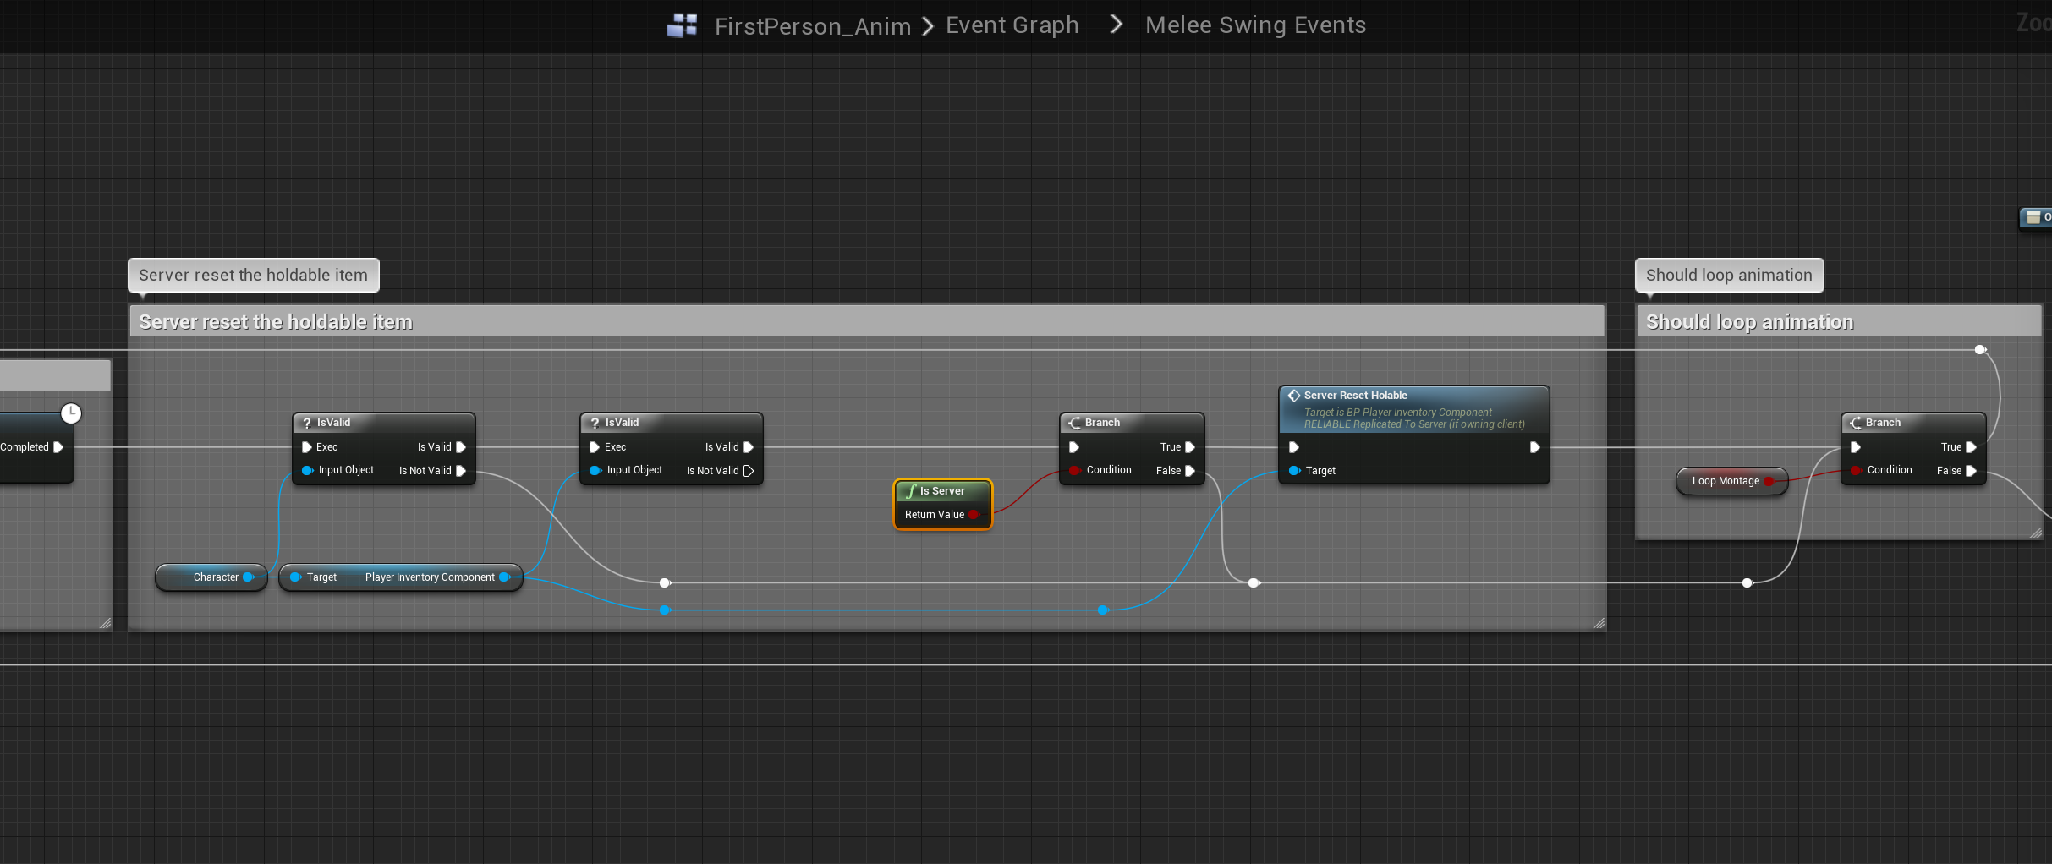Select the Loop Montage variable node
The height and width of the screenshot is (864, 2052).
1725,481
